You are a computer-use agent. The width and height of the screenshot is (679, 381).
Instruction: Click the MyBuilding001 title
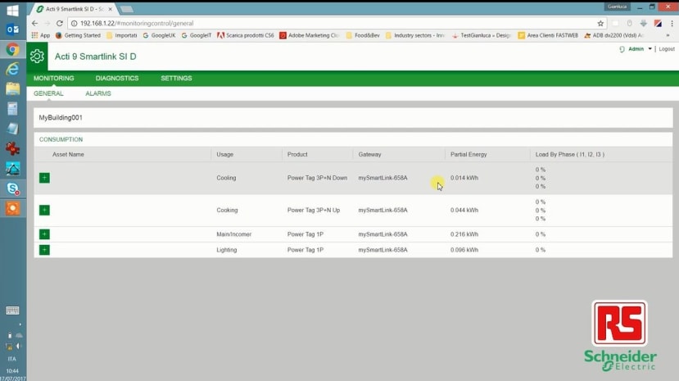click(x=61, y=118)
